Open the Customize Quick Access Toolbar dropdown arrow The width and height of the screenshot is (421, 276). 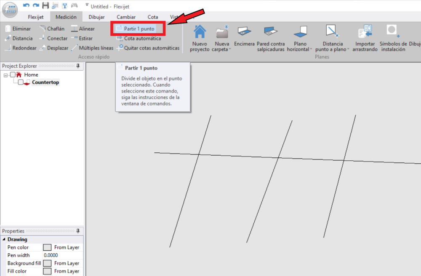[87, 5]
